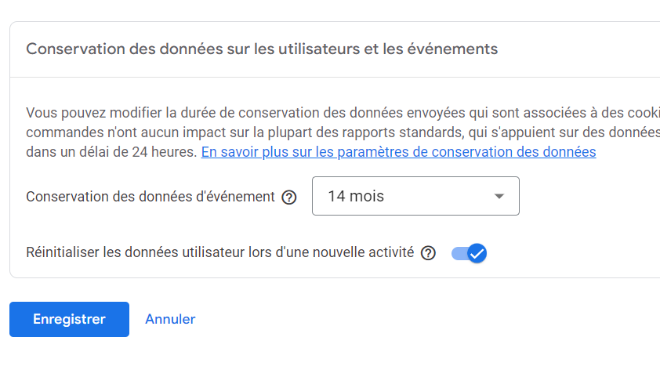This screenshot has height=377, width=660.
Task: Disable Réinitialiser les données utilisateur toggle
Action: pos(469,253)
